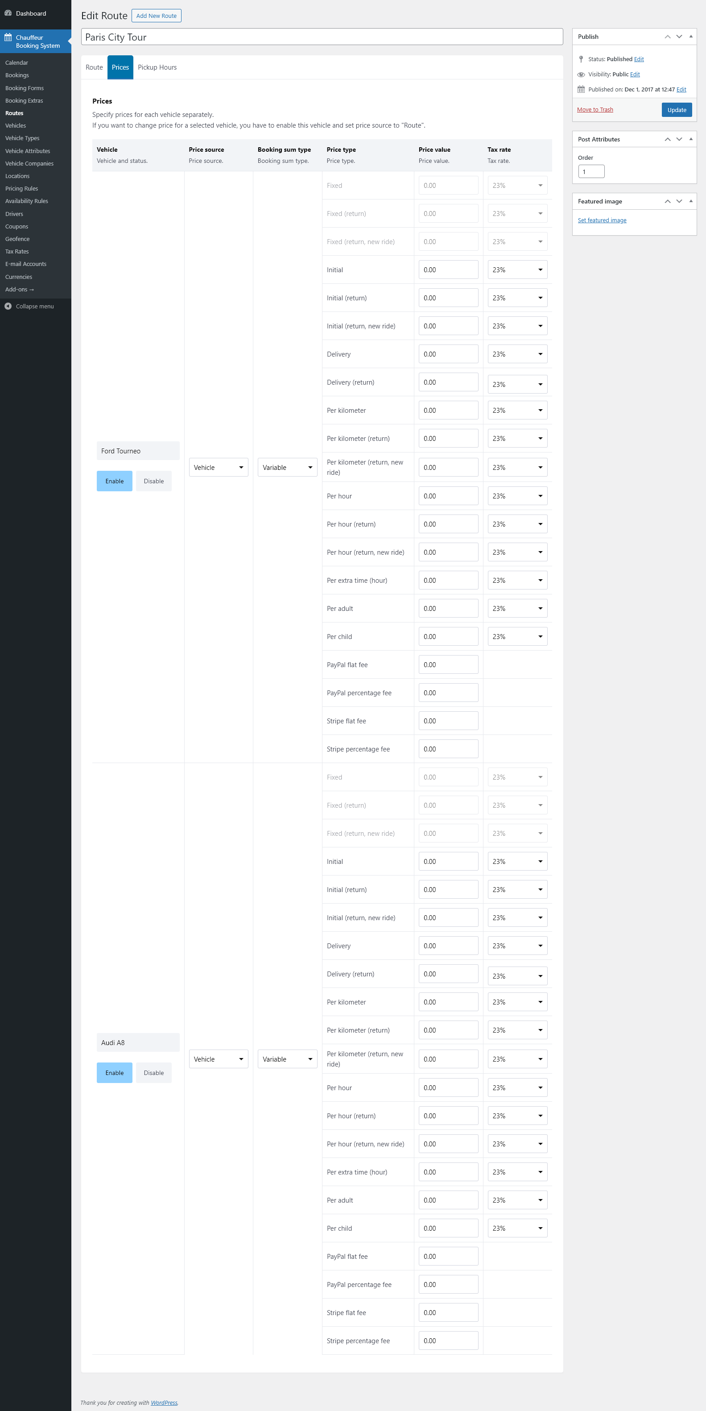
Task: Click the Set featured image link
Action: coord(602,220)
